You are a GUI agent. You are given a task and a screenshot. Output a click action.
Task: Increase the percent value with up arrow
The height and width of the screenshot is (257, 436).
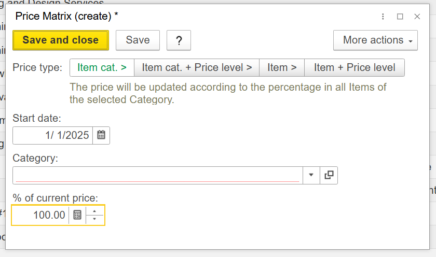[94, 211]
